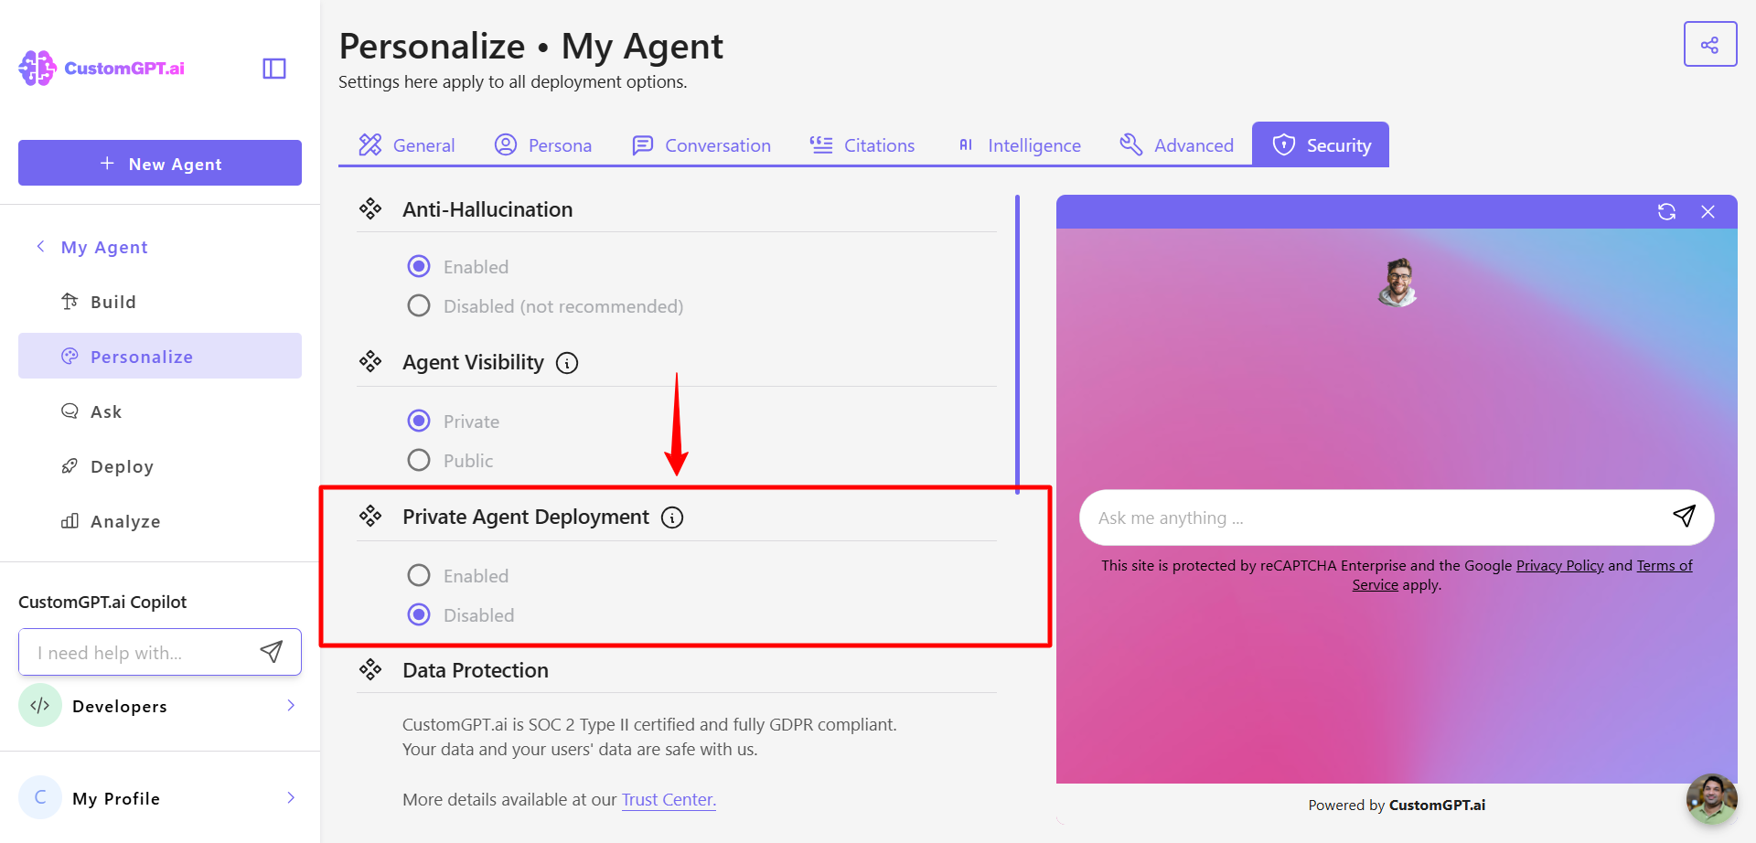This screenshot has height=843, width=1756.
Task: Switch to the Persona tab
Action: 542,145
